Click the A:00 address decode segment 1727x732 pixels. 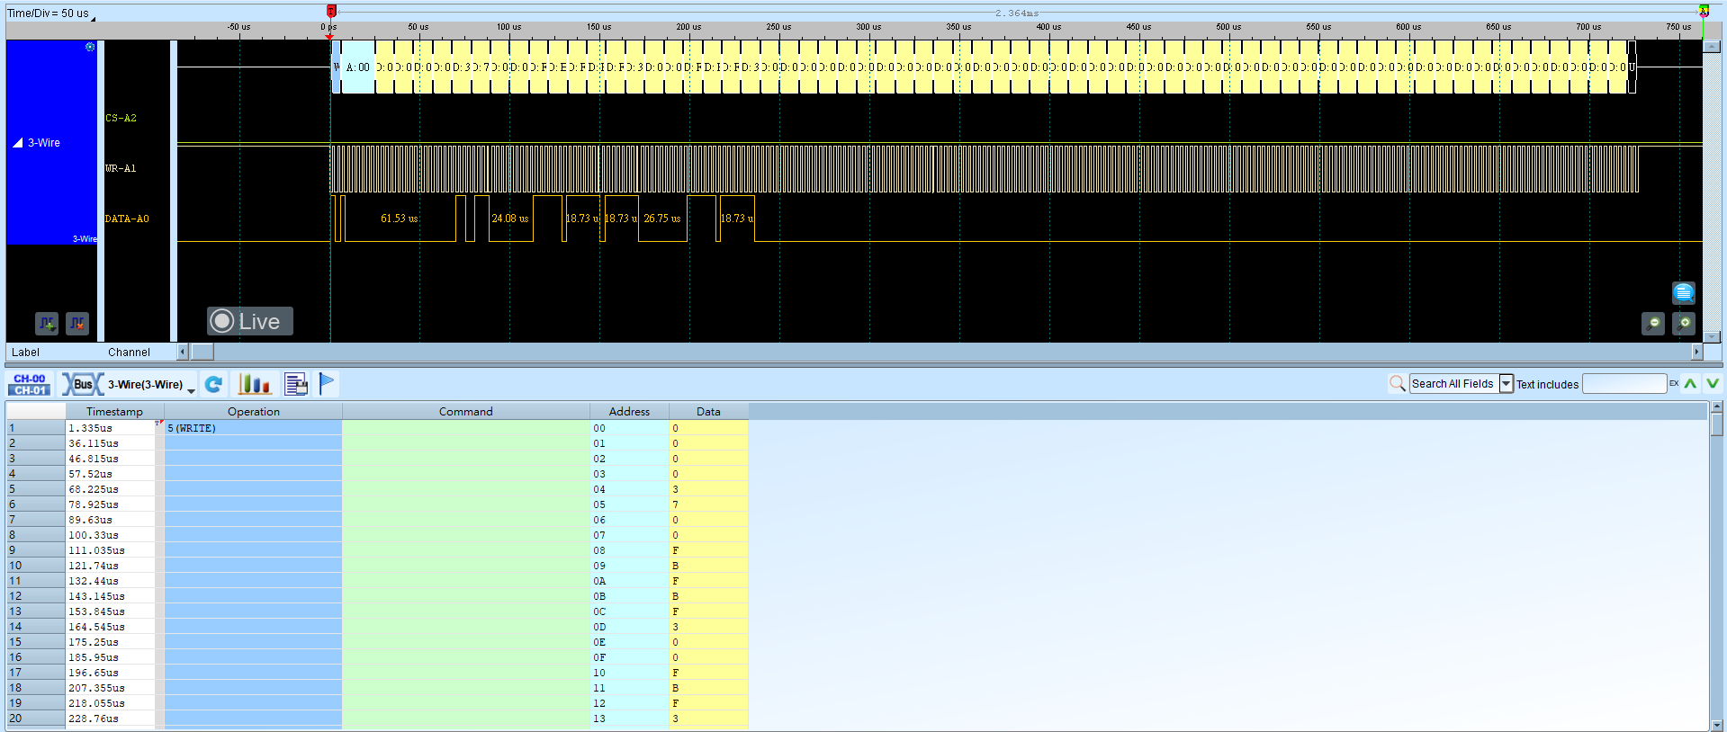click(x=358, y=67)
